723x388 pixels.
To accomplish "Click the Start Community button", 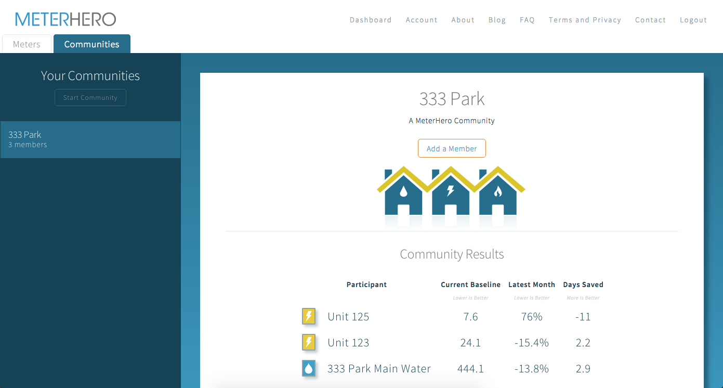I will pyautogui.click(x=90, y=97).
